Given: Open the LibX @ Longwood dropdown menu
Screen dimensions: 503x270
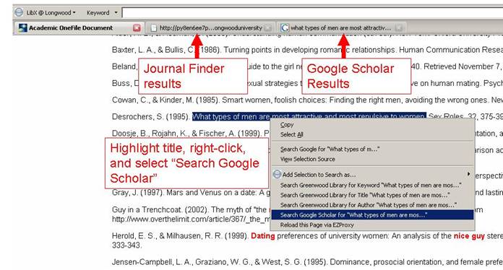Looking at the screenshot, I should (x=51, y=13).
